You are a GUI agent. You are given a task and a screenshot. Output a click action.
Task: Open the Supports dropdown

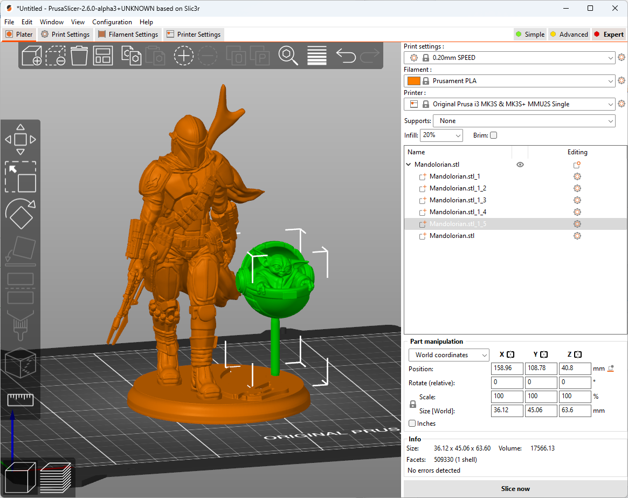click(x=524, y=121)
